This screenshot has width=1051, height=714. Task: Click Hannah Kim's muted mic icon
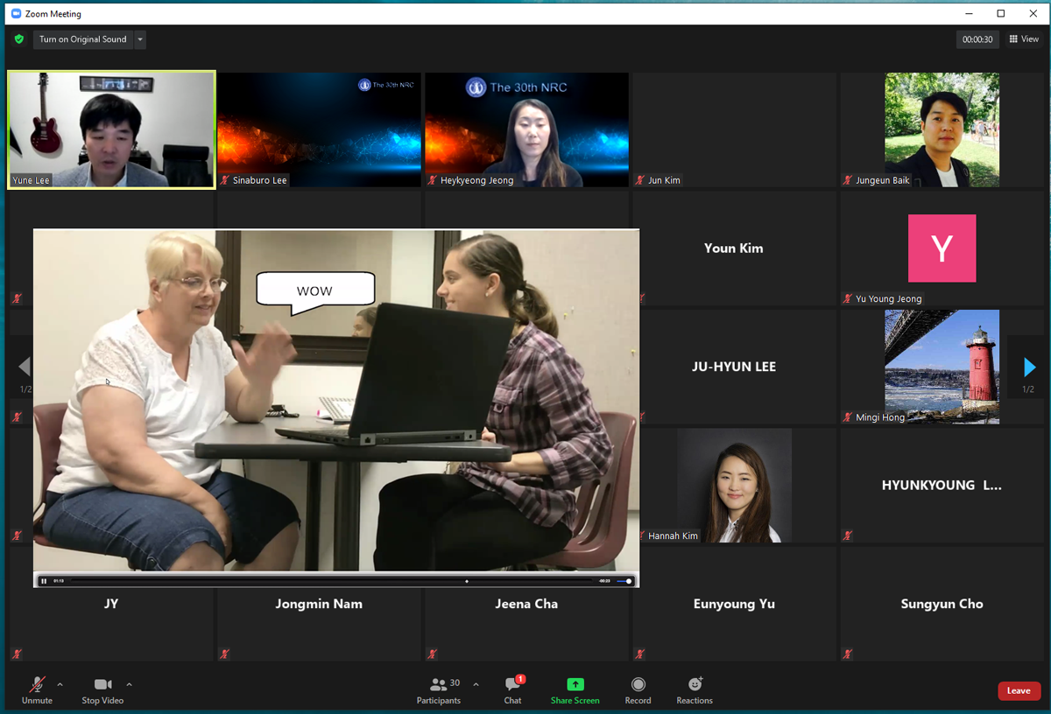(x=640, y=535)
